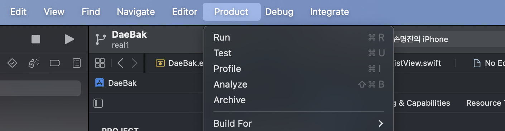Click the DaeBak branch source control icon

pos(101,39)
